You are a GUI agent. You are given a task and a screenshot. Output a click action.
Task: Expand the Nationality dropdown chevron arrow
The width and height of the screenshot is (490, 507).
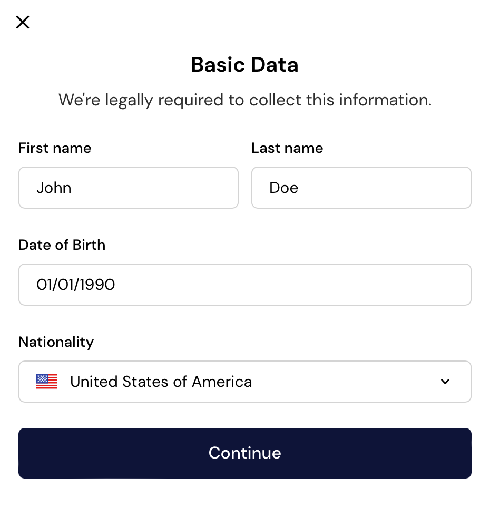pos(445,382)
